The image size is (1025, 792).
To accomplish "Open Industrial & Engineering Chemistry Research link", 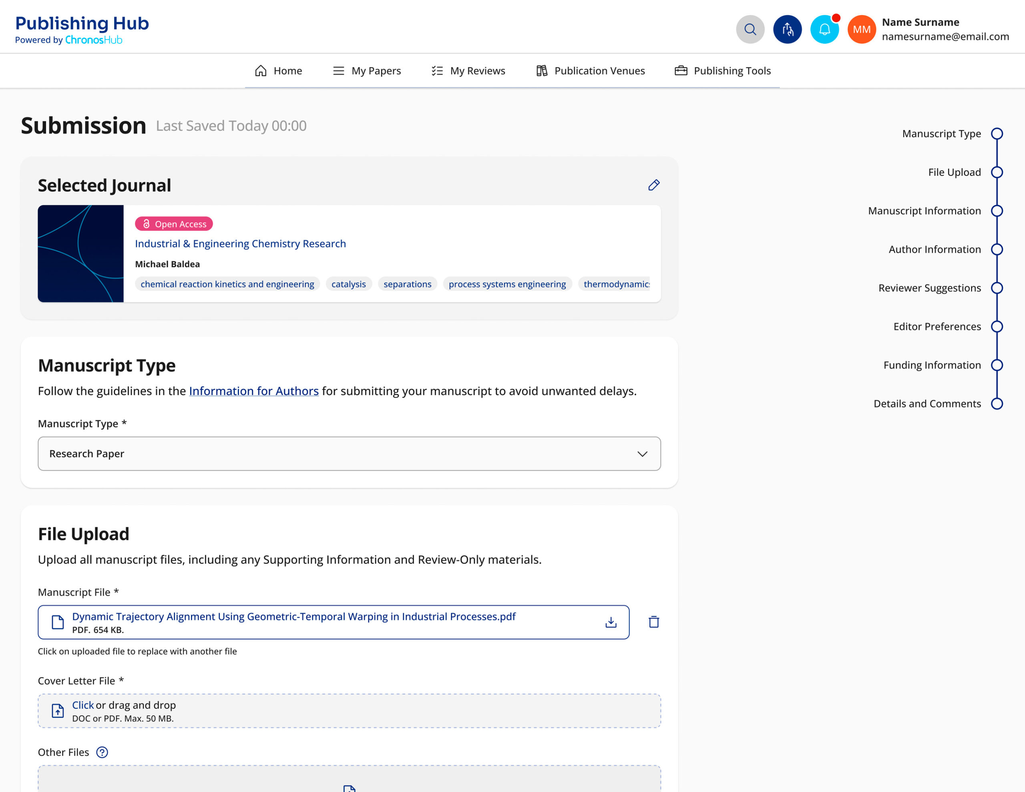I will point(240,243).
